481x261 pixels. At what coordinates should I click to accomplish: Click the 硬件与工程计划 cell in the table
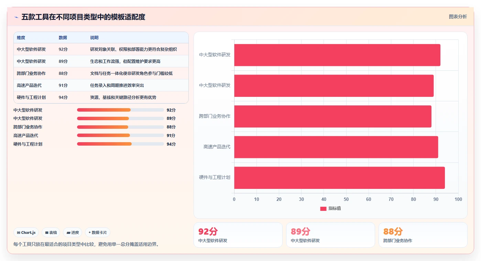tap(31, 98)
